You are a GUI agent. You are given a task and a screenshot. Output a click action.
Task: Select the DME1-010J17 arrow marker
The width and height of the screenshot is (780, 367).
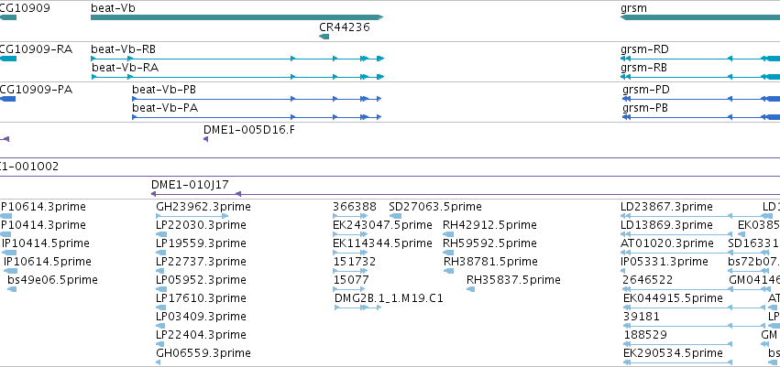[237, 194]
